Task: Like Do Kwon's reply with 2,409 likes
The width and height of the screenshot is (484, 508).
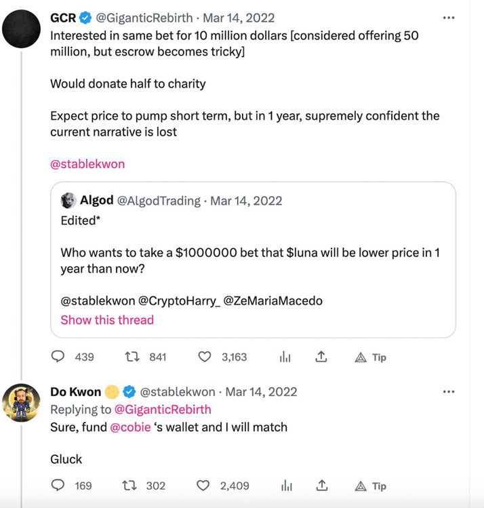Action: click(204, 486)
